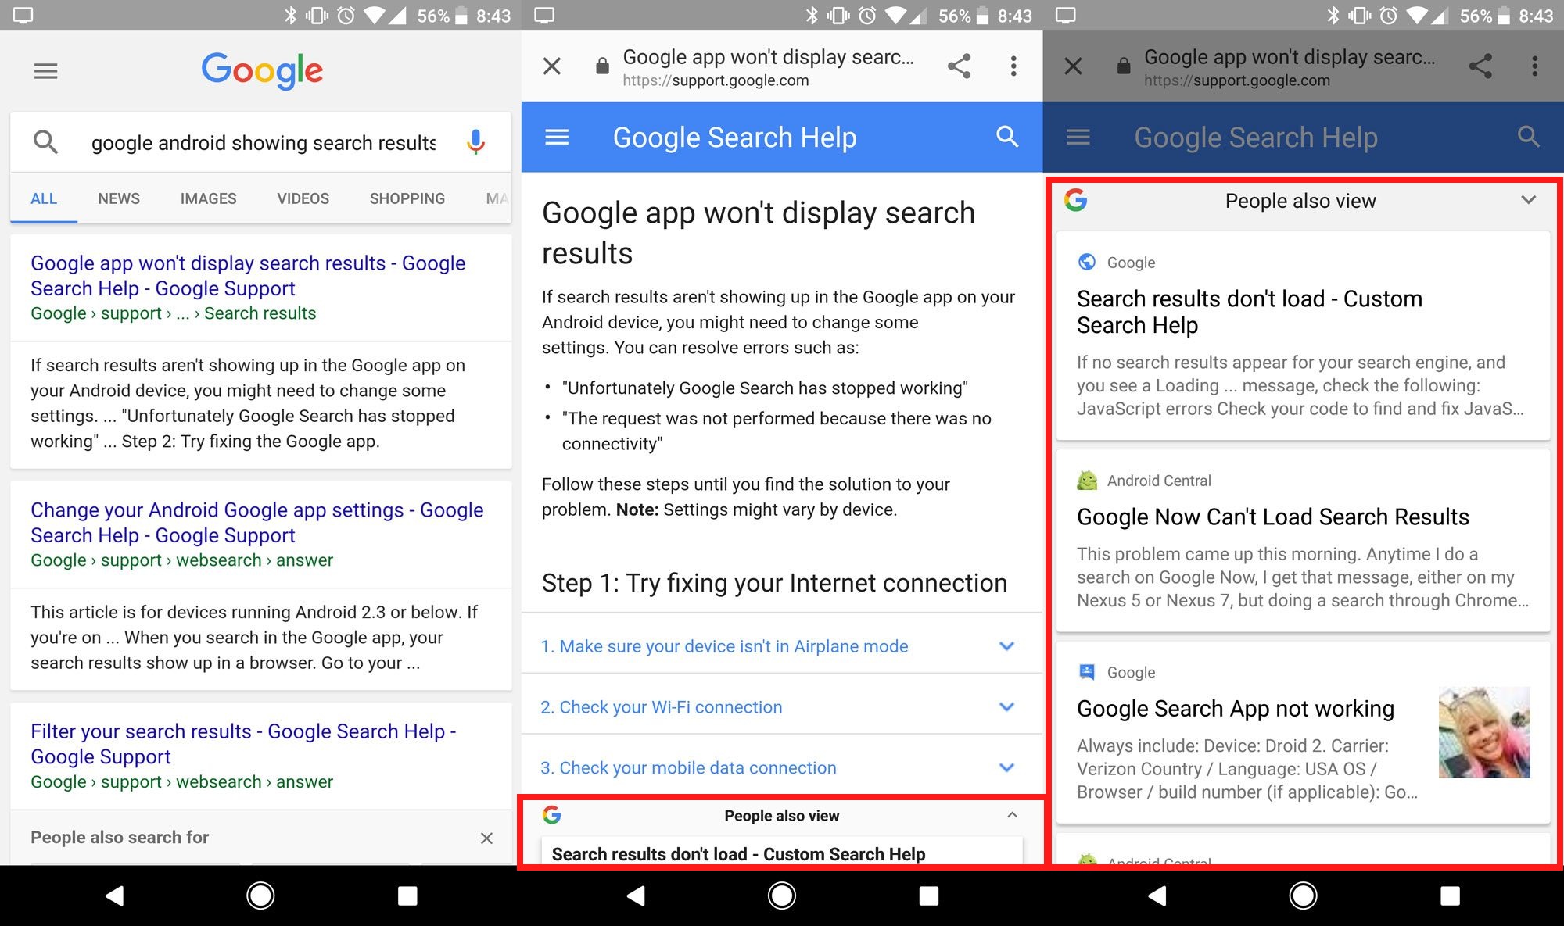
Task: Switch to the VIDEOS tab
Action: pyautogui.click(x=303, y=198)
